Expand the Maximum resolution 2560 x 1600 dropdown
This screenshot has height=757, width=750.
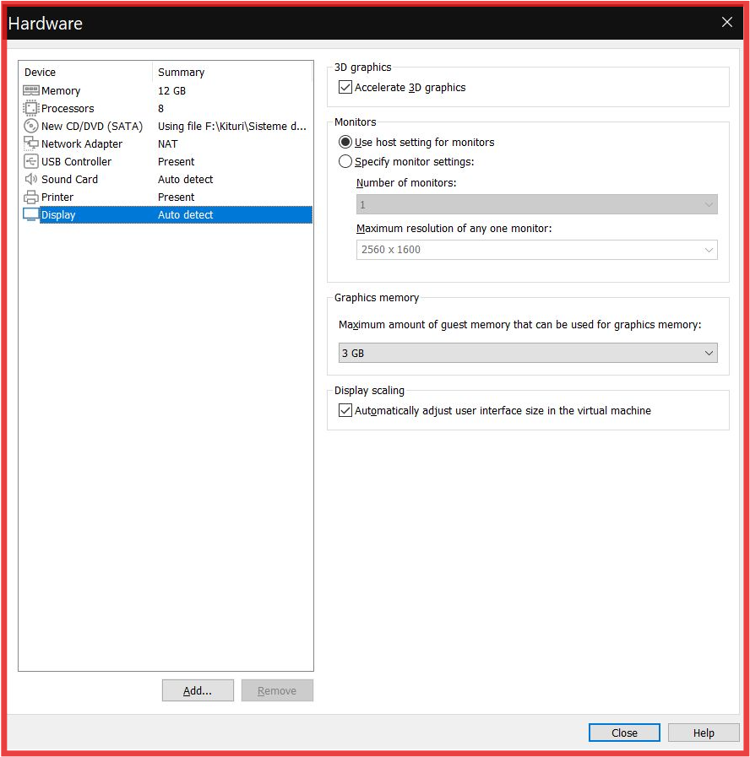pyautogui.click(x=536, y=249)
